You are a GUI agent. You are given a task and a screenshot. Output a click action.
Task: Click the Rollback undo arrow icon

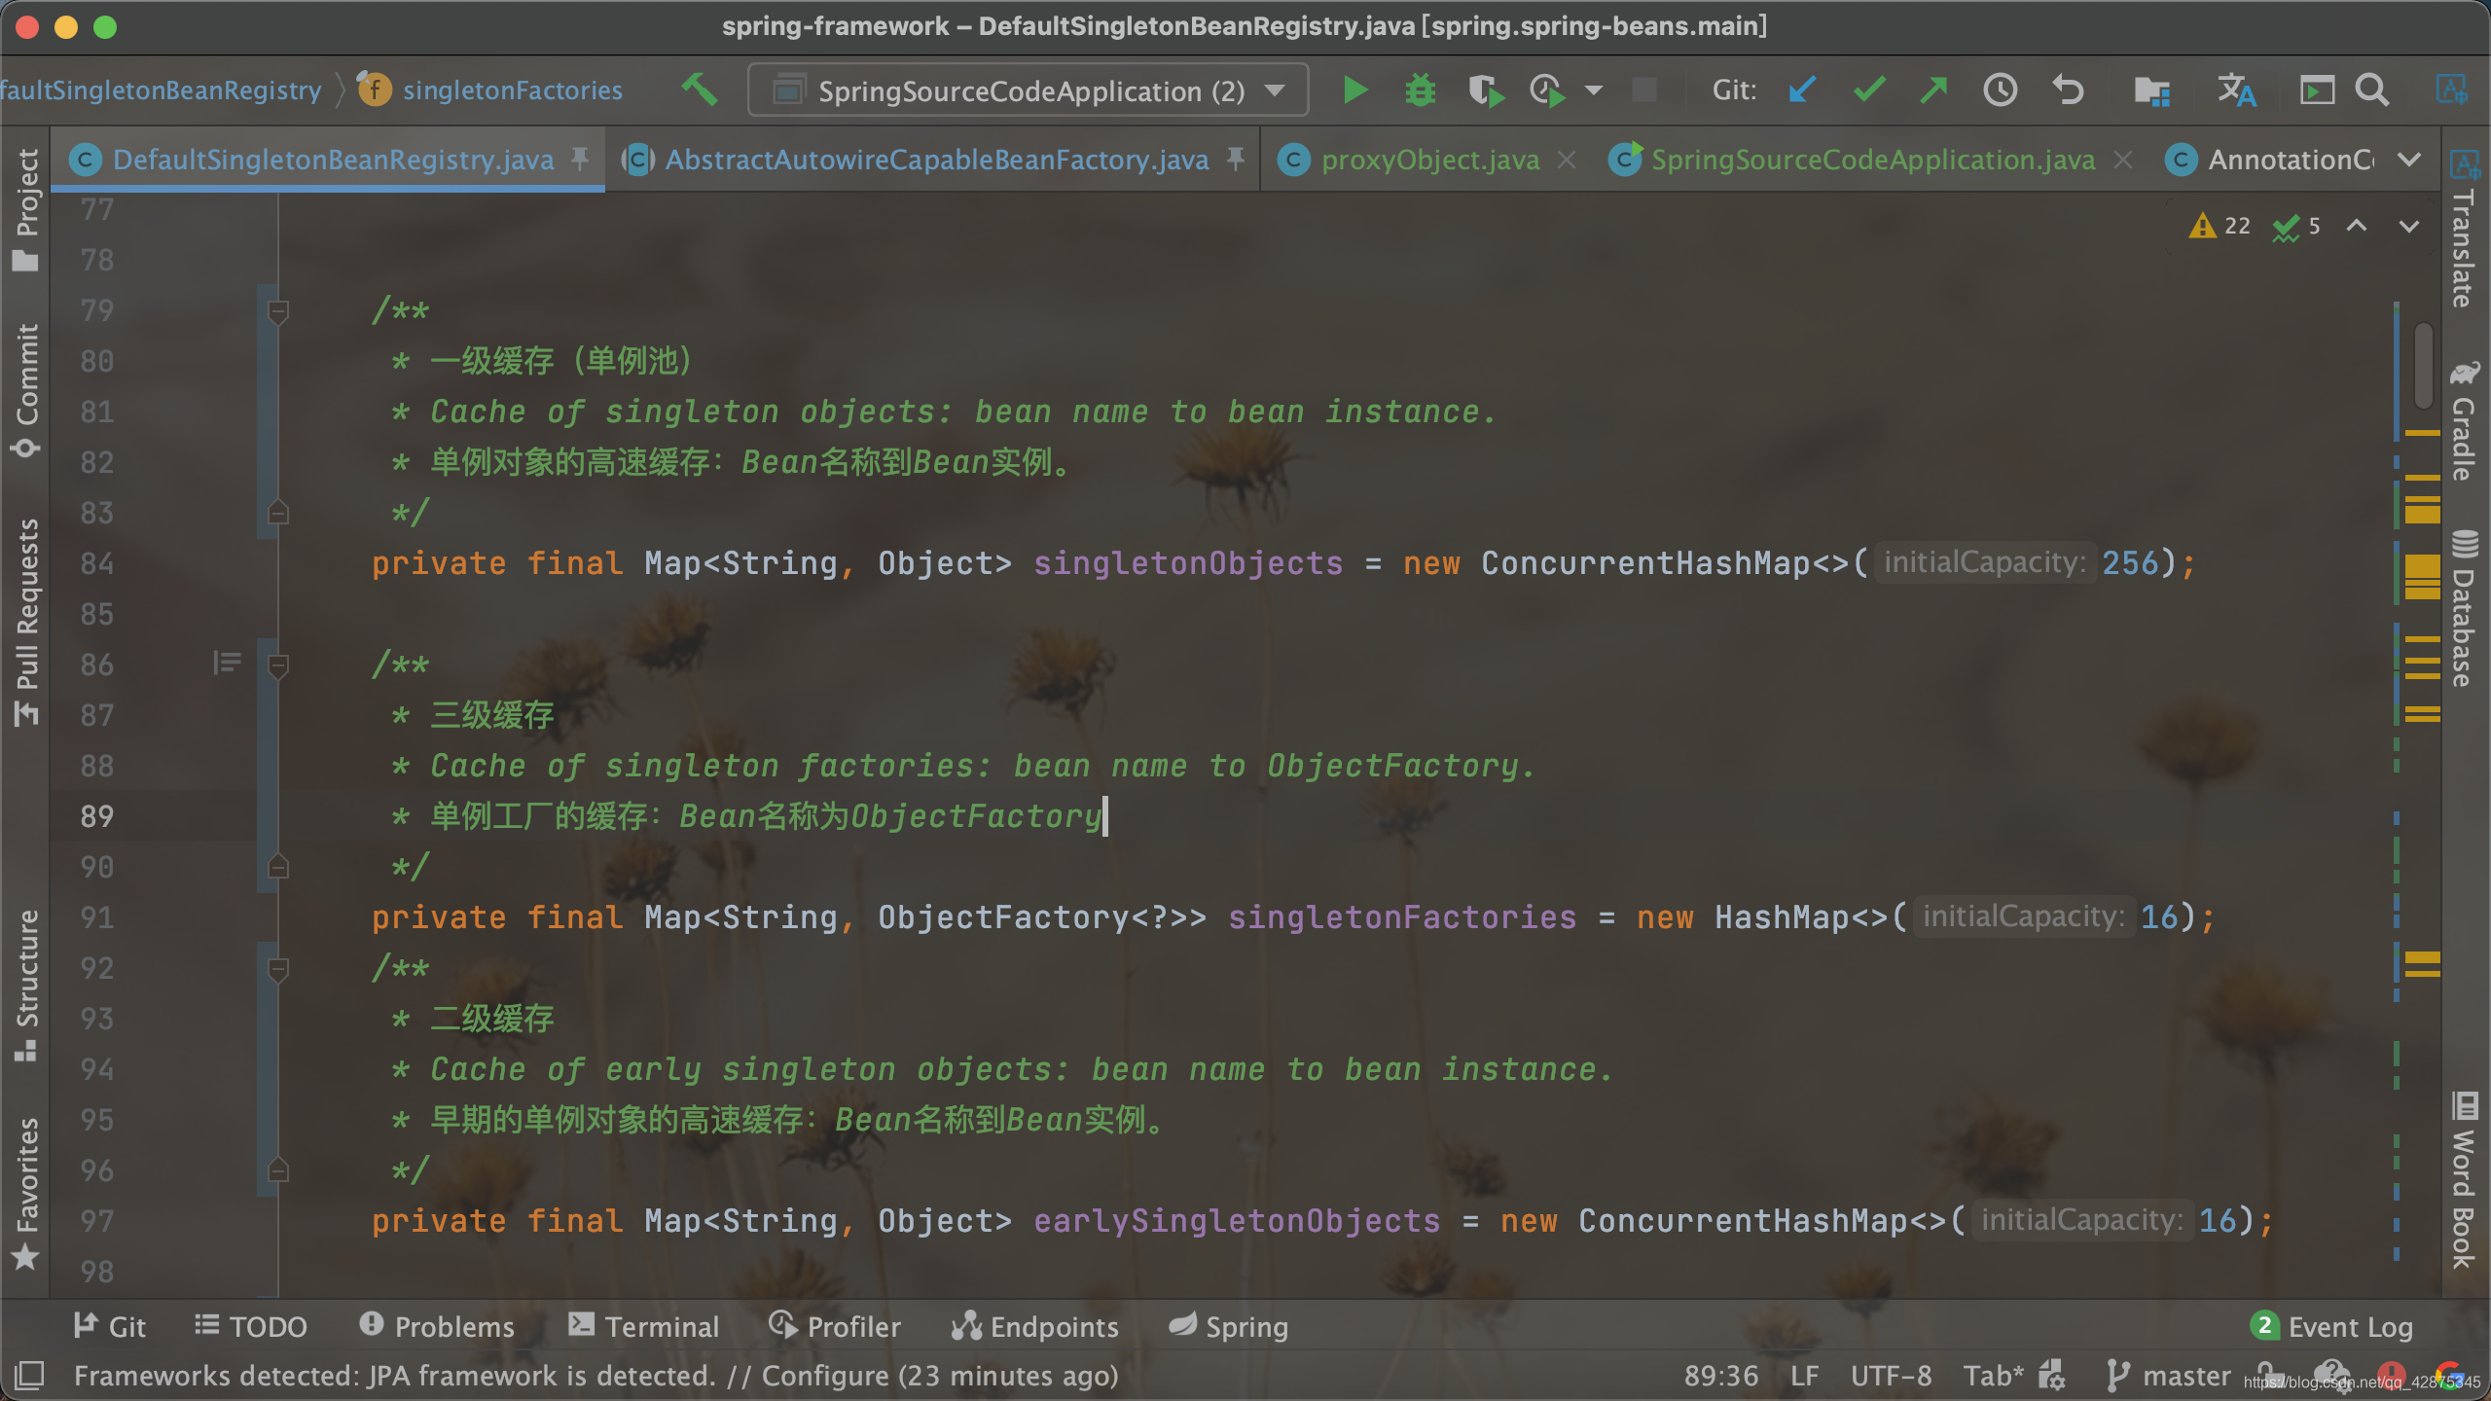(2068, 90)
